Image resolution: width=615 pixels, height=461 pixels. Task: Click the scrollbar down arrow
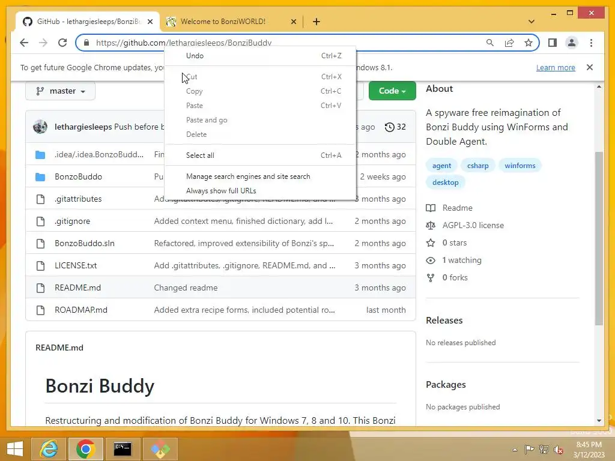pos(599,421)
